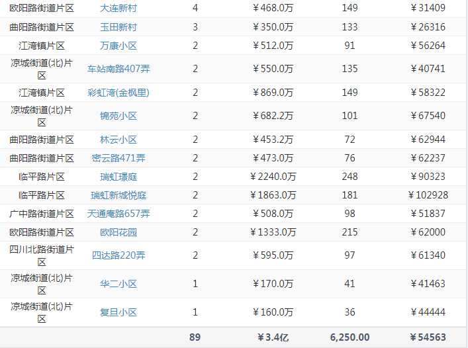Select the ¥170.0万 price cell

coord(273,284)
